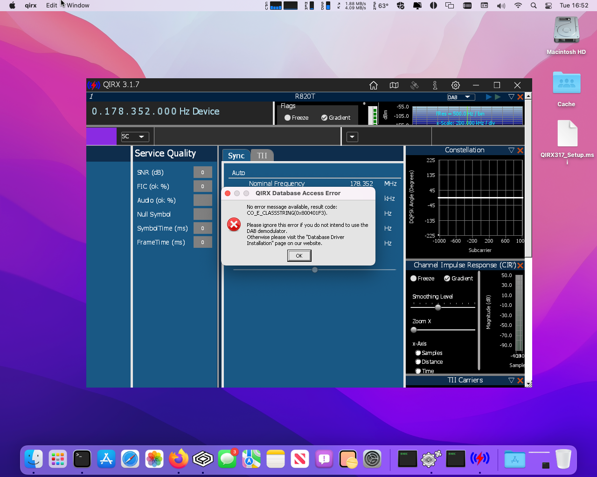Open the DAB mode dropdown
The image size is (597, 477).
point(461,97)
